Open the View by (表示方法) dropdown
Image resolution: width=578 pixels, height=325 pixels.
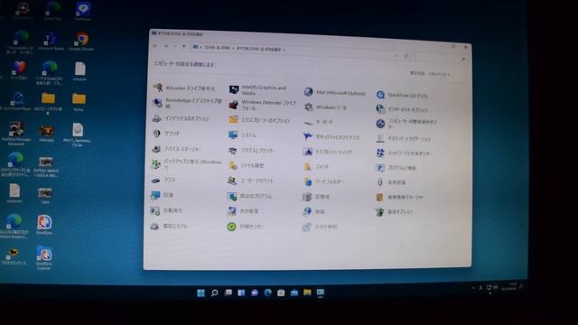coord(440,74)
